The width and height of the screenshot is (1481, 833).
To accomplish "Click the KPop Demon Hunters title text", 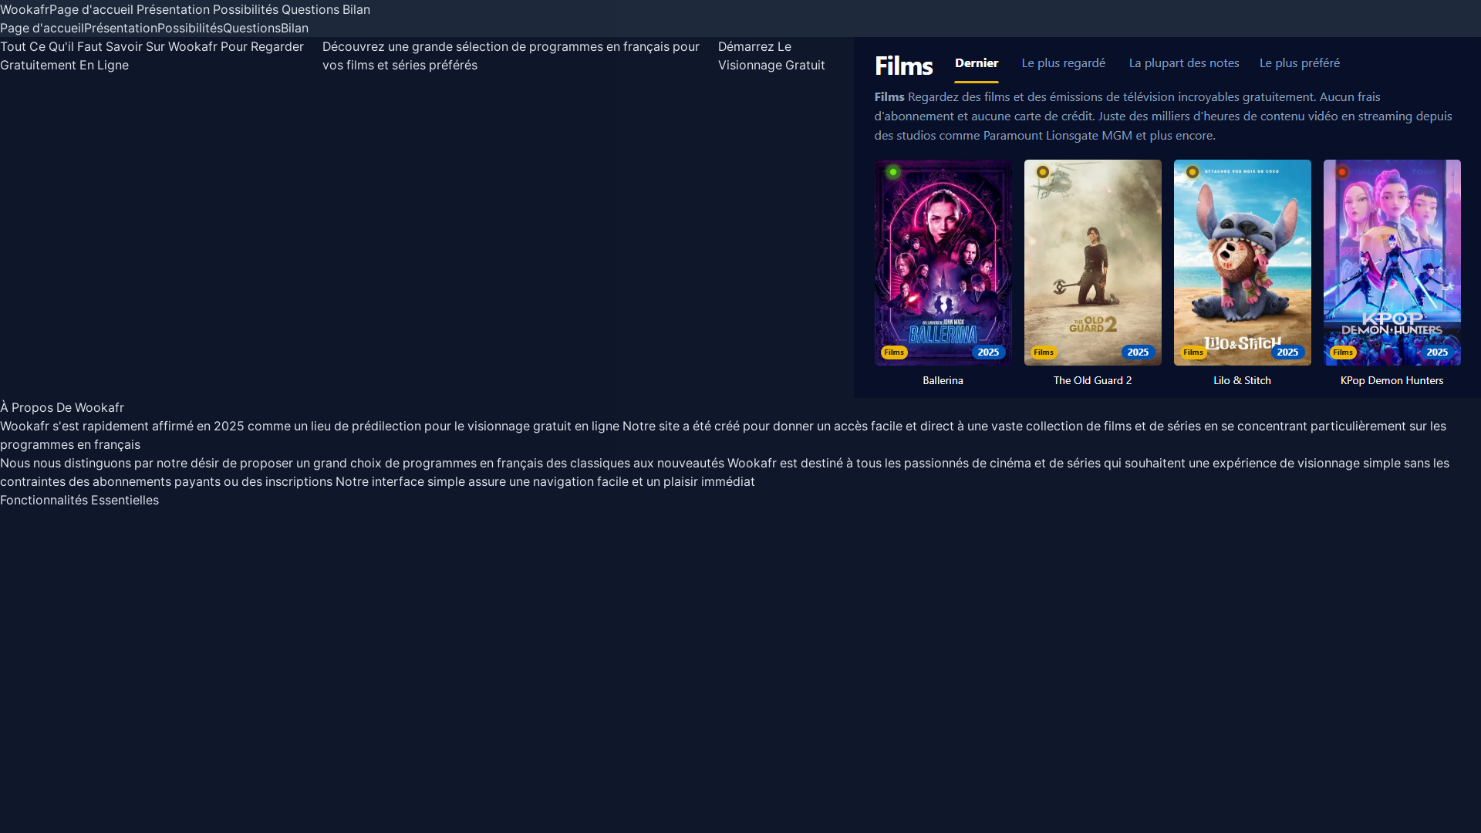I will coord(1392,380).
